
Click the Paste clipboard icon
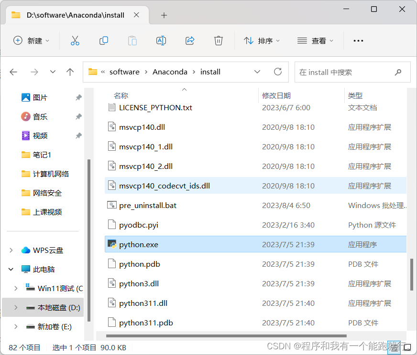click(x=132, y=41)
